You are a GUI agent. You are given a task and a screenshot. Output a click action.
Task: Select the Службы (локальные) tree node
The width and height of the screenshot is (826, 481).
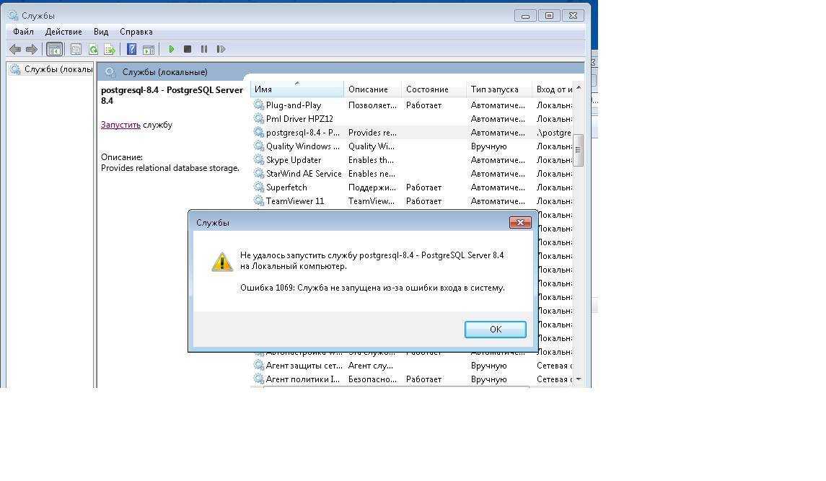point(52,69)
